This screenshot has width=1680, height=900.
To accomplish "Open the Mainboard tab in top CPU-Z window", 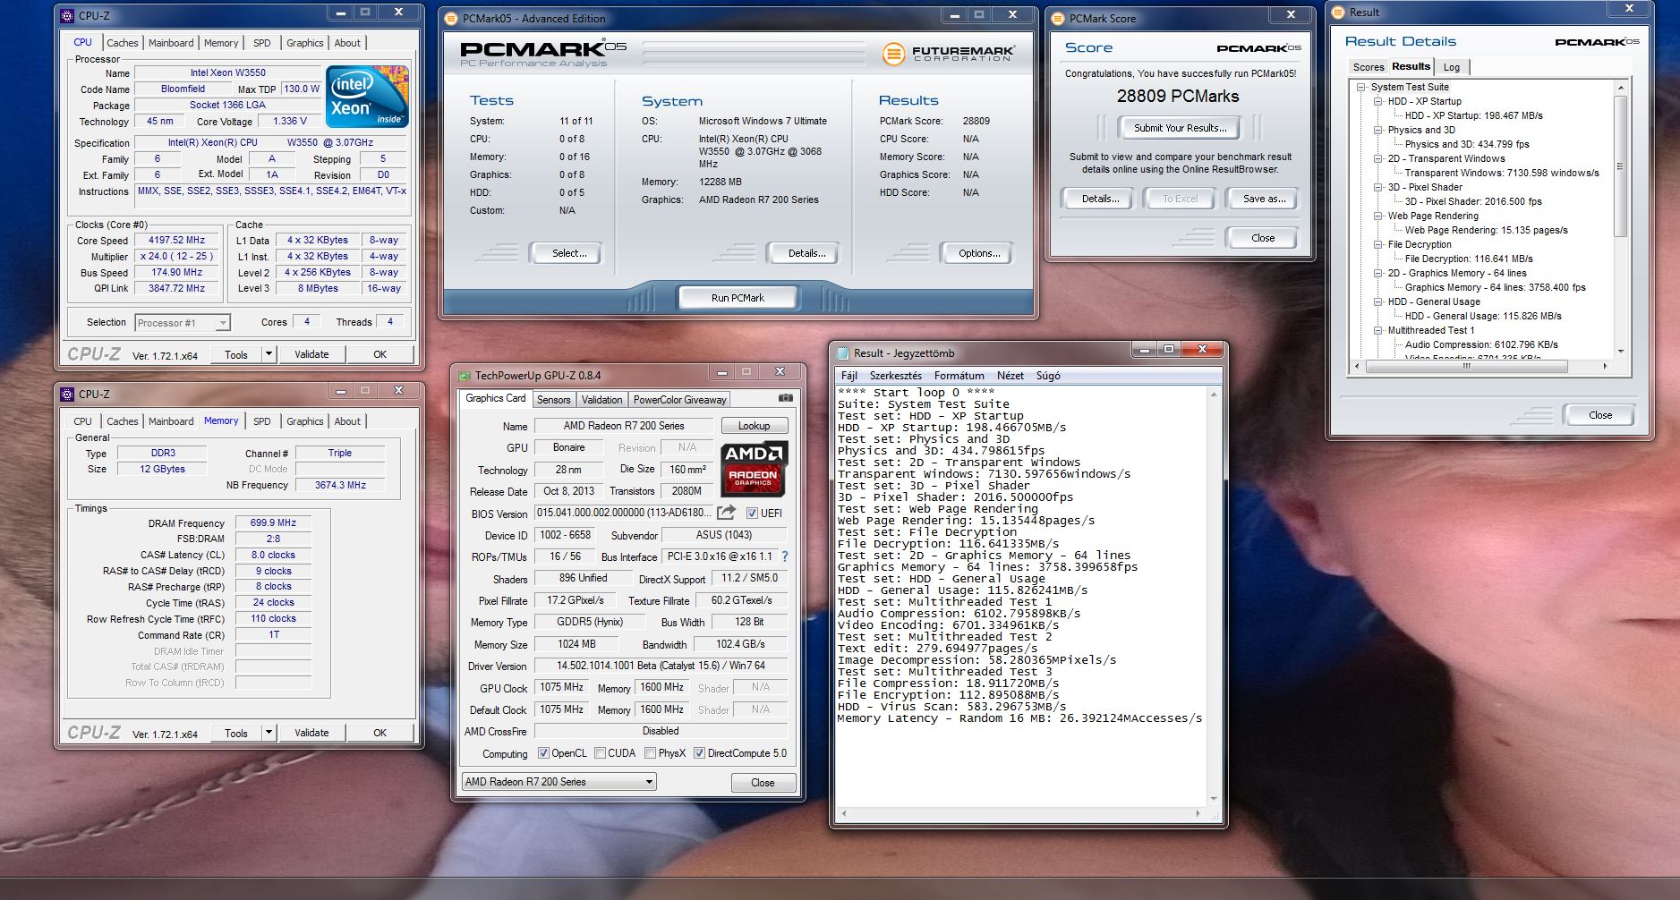I will pyautogui.click(x=171, y=43).
